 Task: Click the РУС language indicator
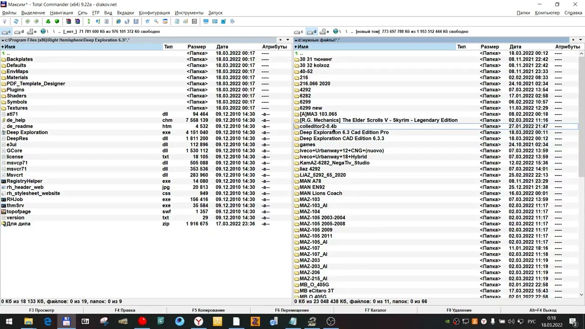click(532, 322)
